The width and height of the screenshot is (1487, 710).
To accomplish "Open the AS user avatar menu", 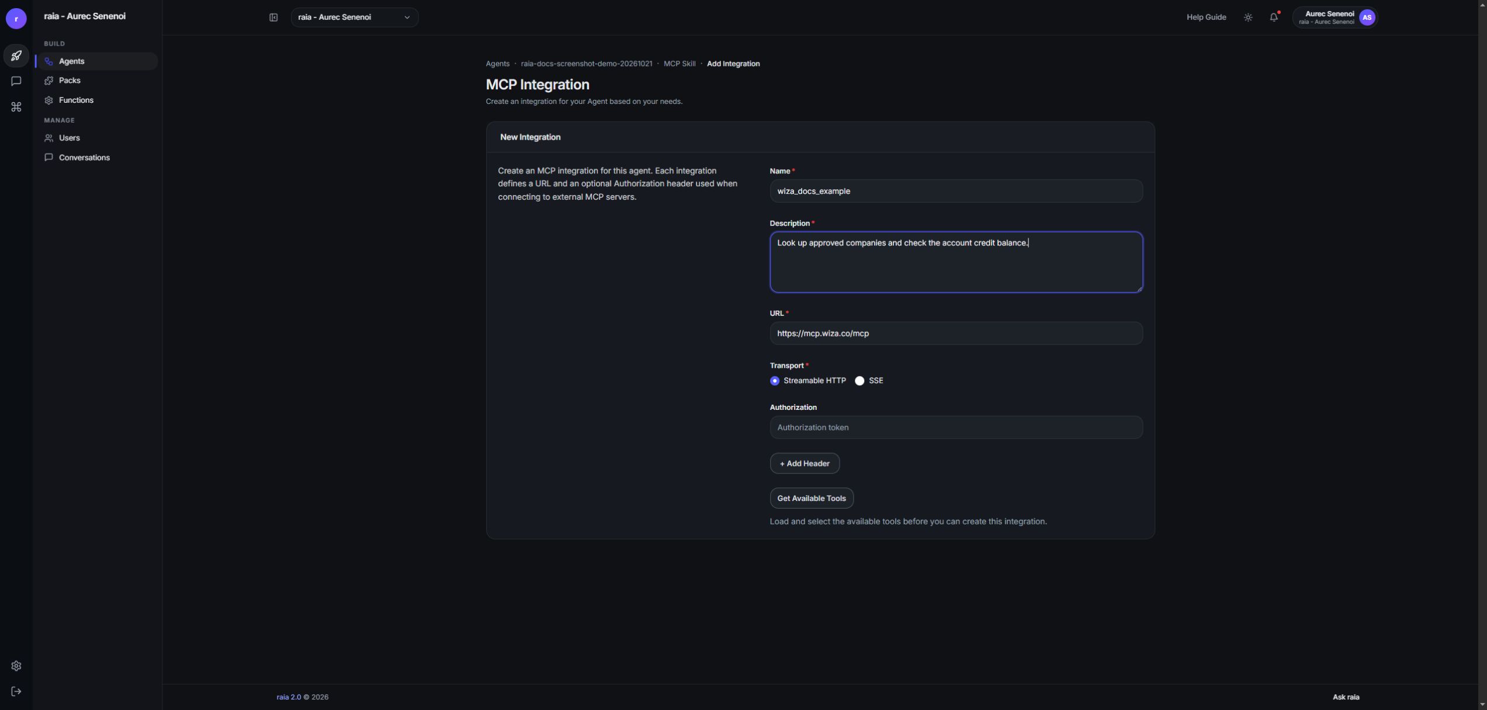I will point(1367,18).
